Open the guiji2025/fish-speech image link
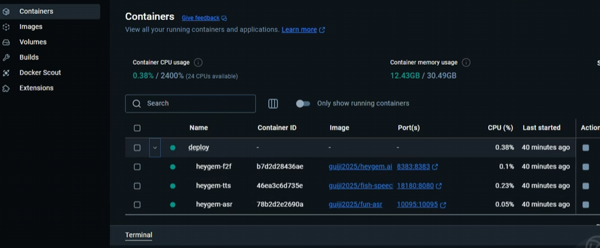 click(x=361, y=185)
